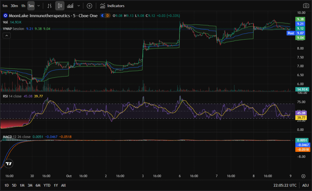Click the plus-circle compare symbol icon
Viewport: 312px width, 191px height.
(89, 6)
